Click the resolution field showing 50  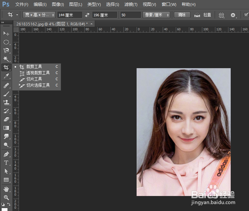pos(130,15)
